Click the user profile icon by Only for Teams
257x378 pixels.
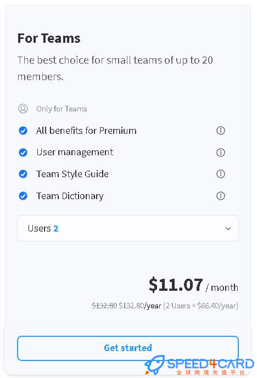(23, 109)
